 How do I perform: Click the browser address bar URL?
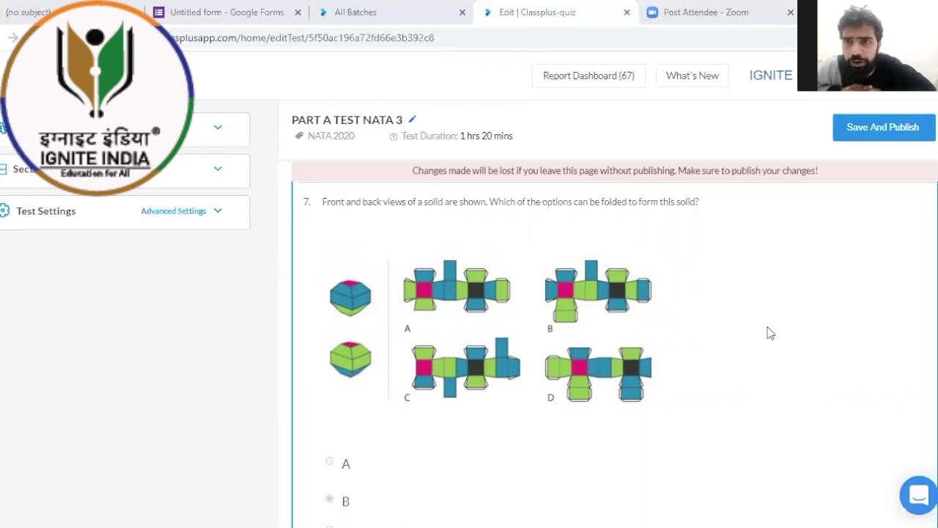(x=303, y=37)
